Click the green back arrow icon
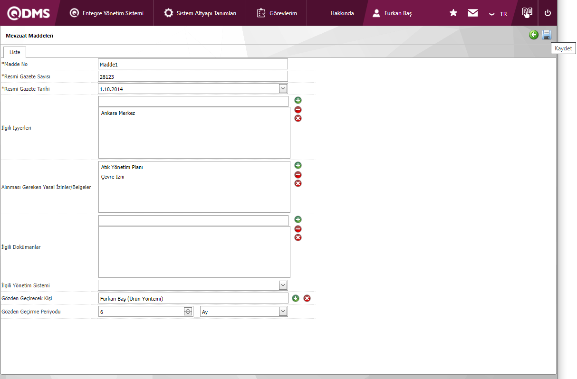The height and width of the screenshot is (379, 577). [534, 35]
